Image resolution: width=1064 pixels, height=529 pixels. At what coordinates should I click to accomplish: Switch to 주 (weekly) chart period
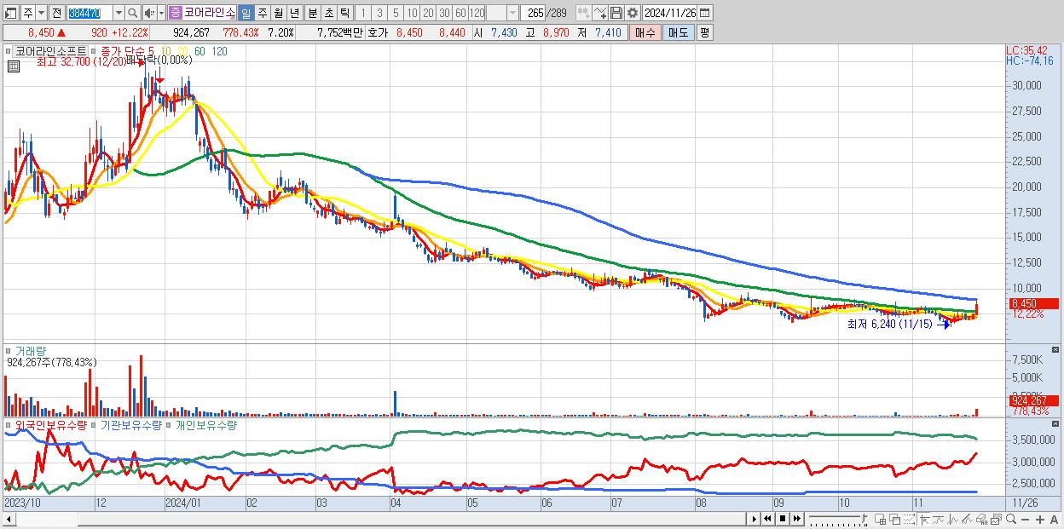(x=262, y=13)
